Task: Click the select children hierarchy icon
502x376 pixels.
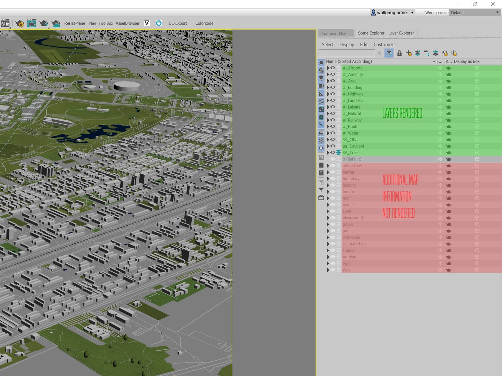Action: tap(427, 53)
